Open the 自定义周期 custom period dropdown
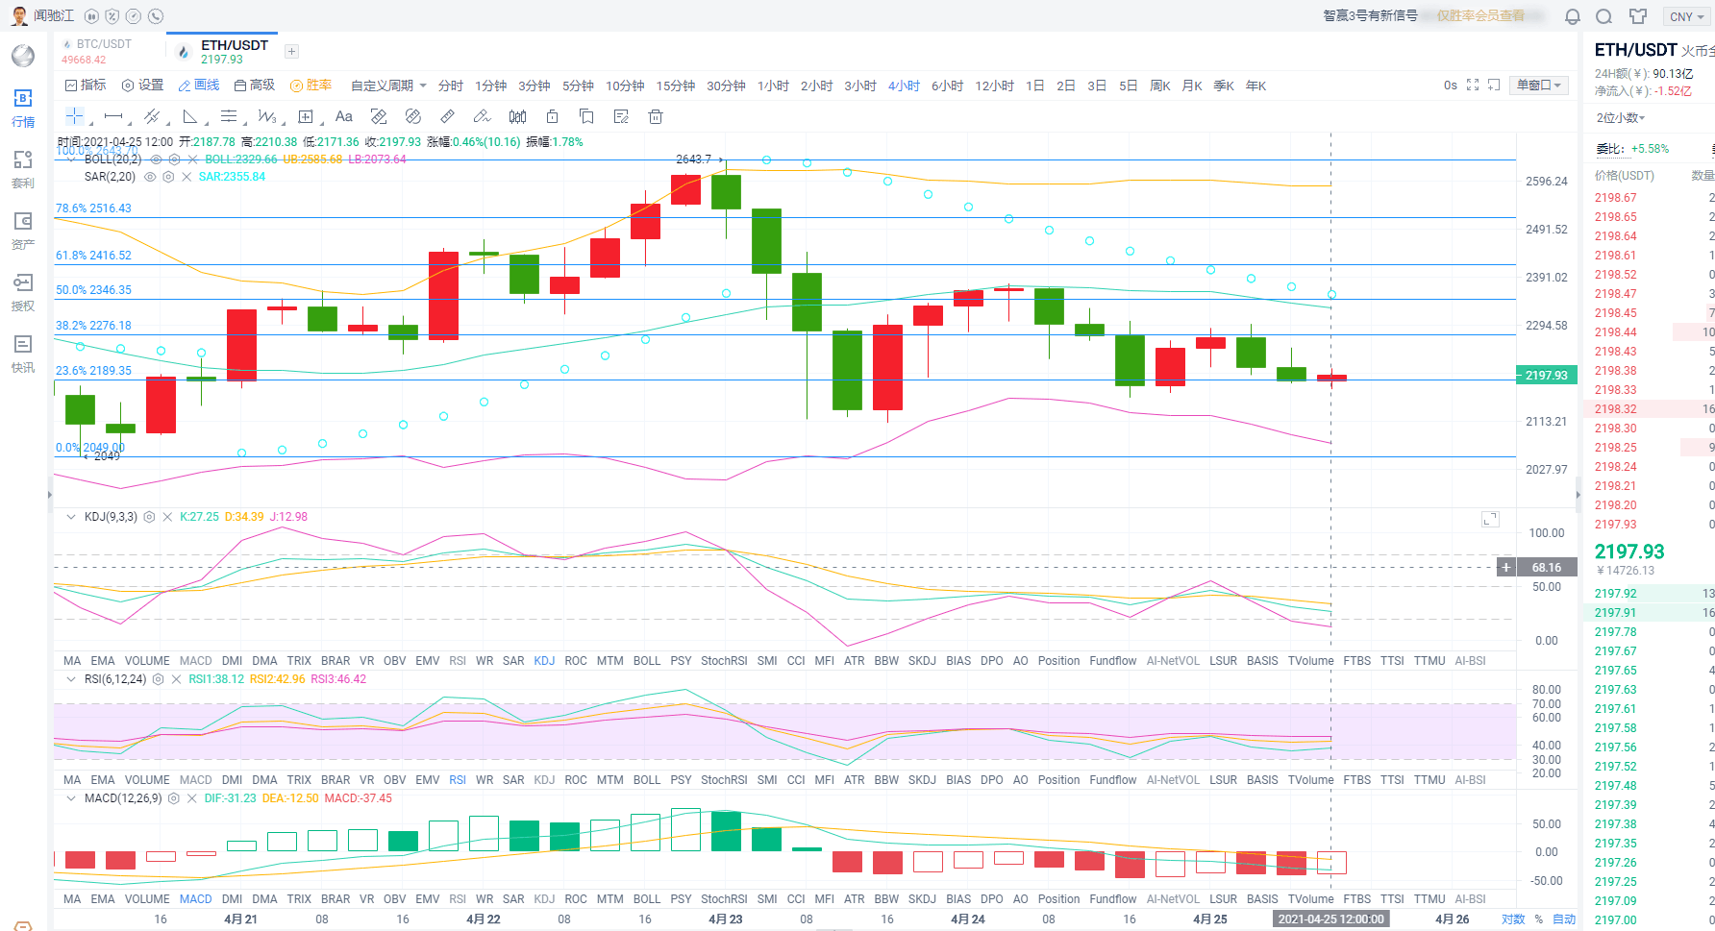 pyautogui.click(x=388, y=86)
